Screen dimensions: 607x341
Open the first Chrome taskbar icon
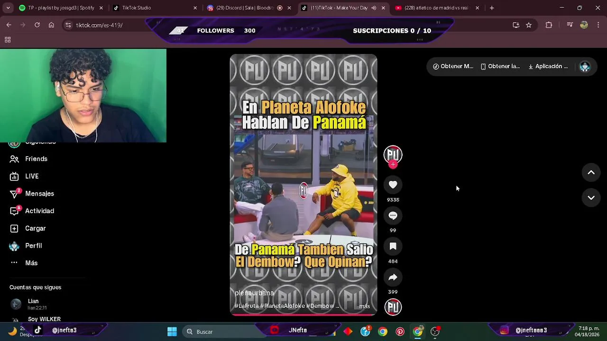coord(383,332)
